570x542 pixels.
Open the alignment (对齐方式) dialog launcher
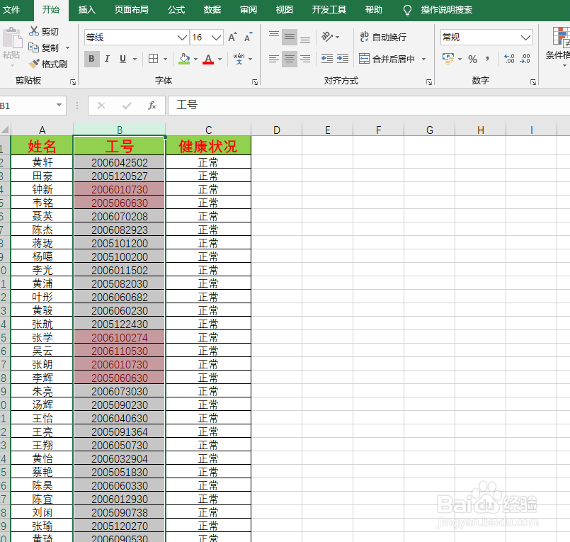(429, 82)
